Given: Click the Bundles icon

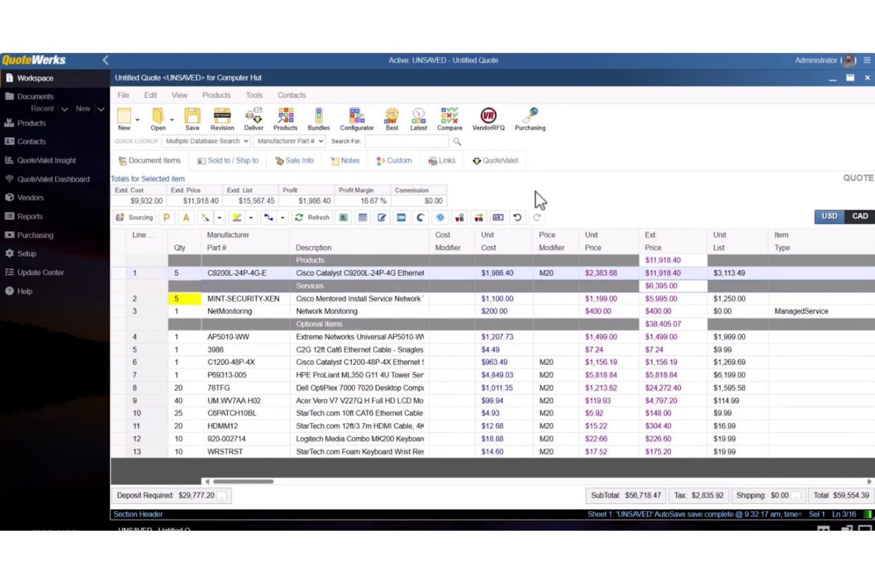Looking at the screenshot, I should coord(319,118).
